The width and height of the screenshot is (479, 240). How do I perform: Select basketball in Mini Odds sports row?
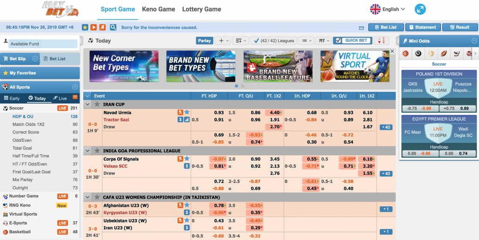pos(406,54)
